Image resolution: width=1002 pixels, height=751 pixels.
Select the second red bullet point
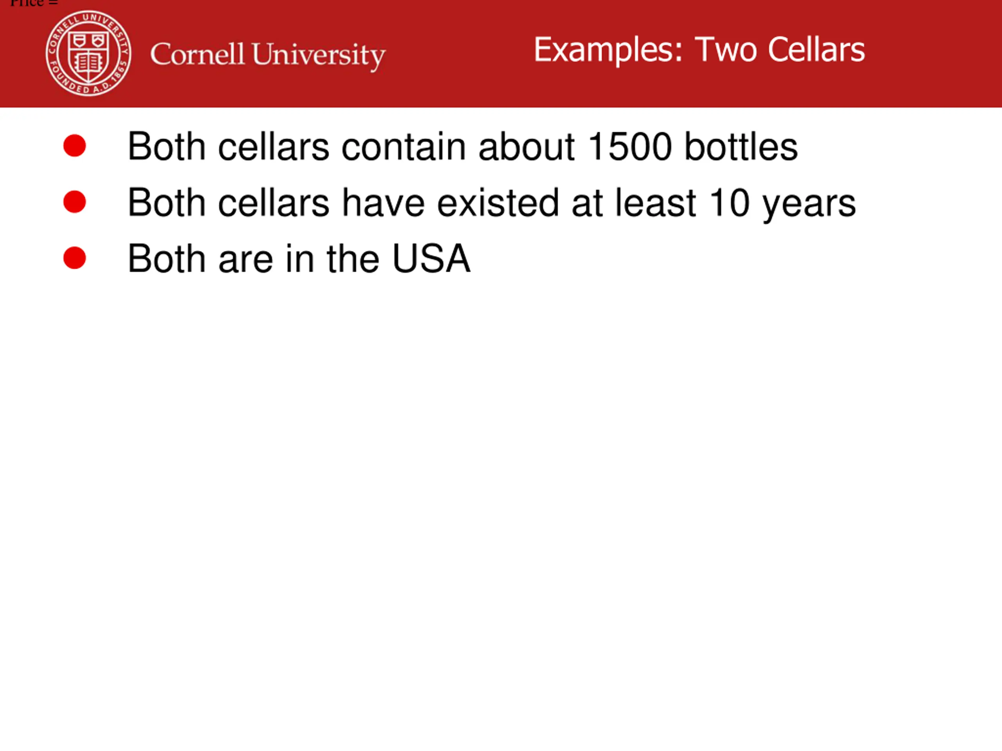coord(75,202)
